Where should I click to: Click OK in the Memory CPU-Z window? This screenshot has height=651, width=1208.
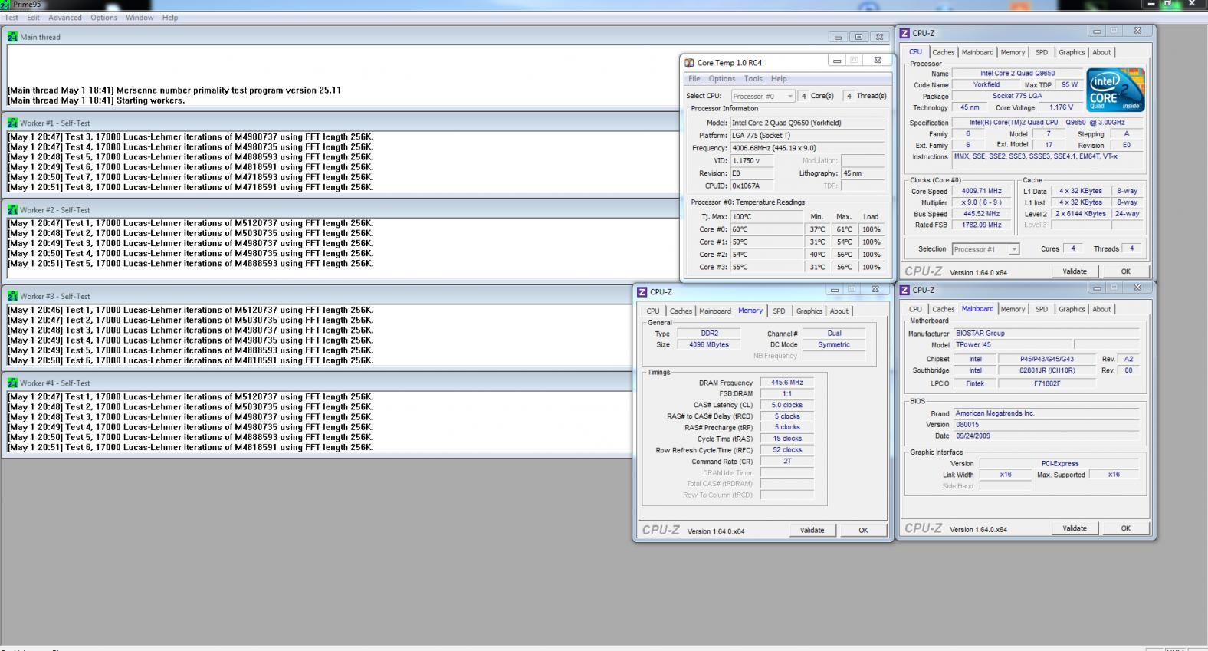863,530
